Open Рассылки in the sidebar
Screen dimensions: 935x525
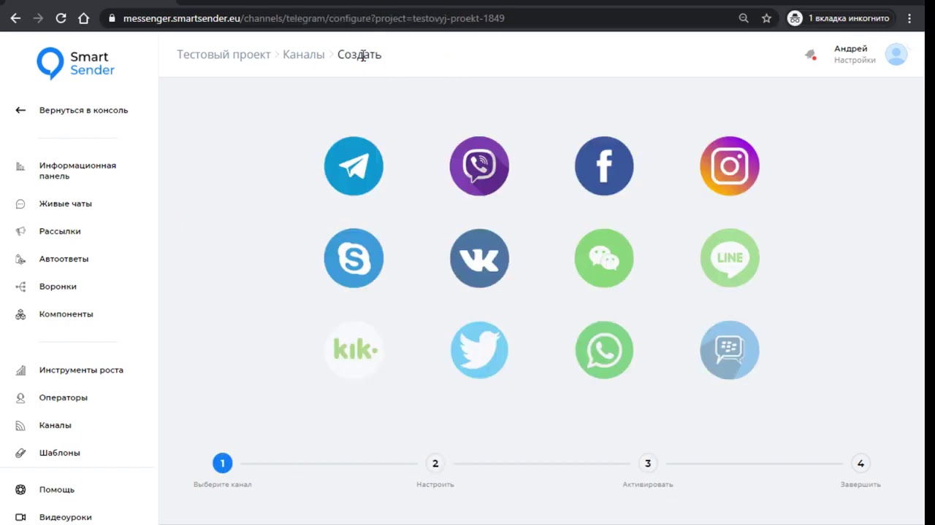click(49, 231)
